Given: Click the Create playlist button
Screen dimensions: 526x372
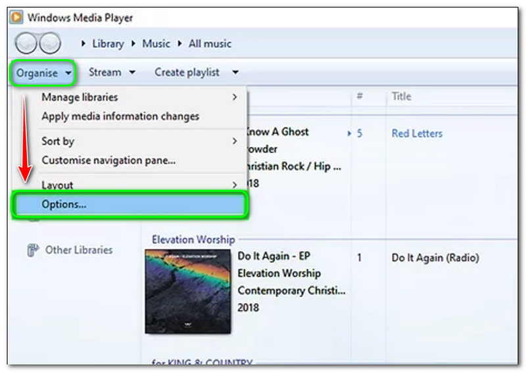Looking at the screenshot, I should coord(187,72).
